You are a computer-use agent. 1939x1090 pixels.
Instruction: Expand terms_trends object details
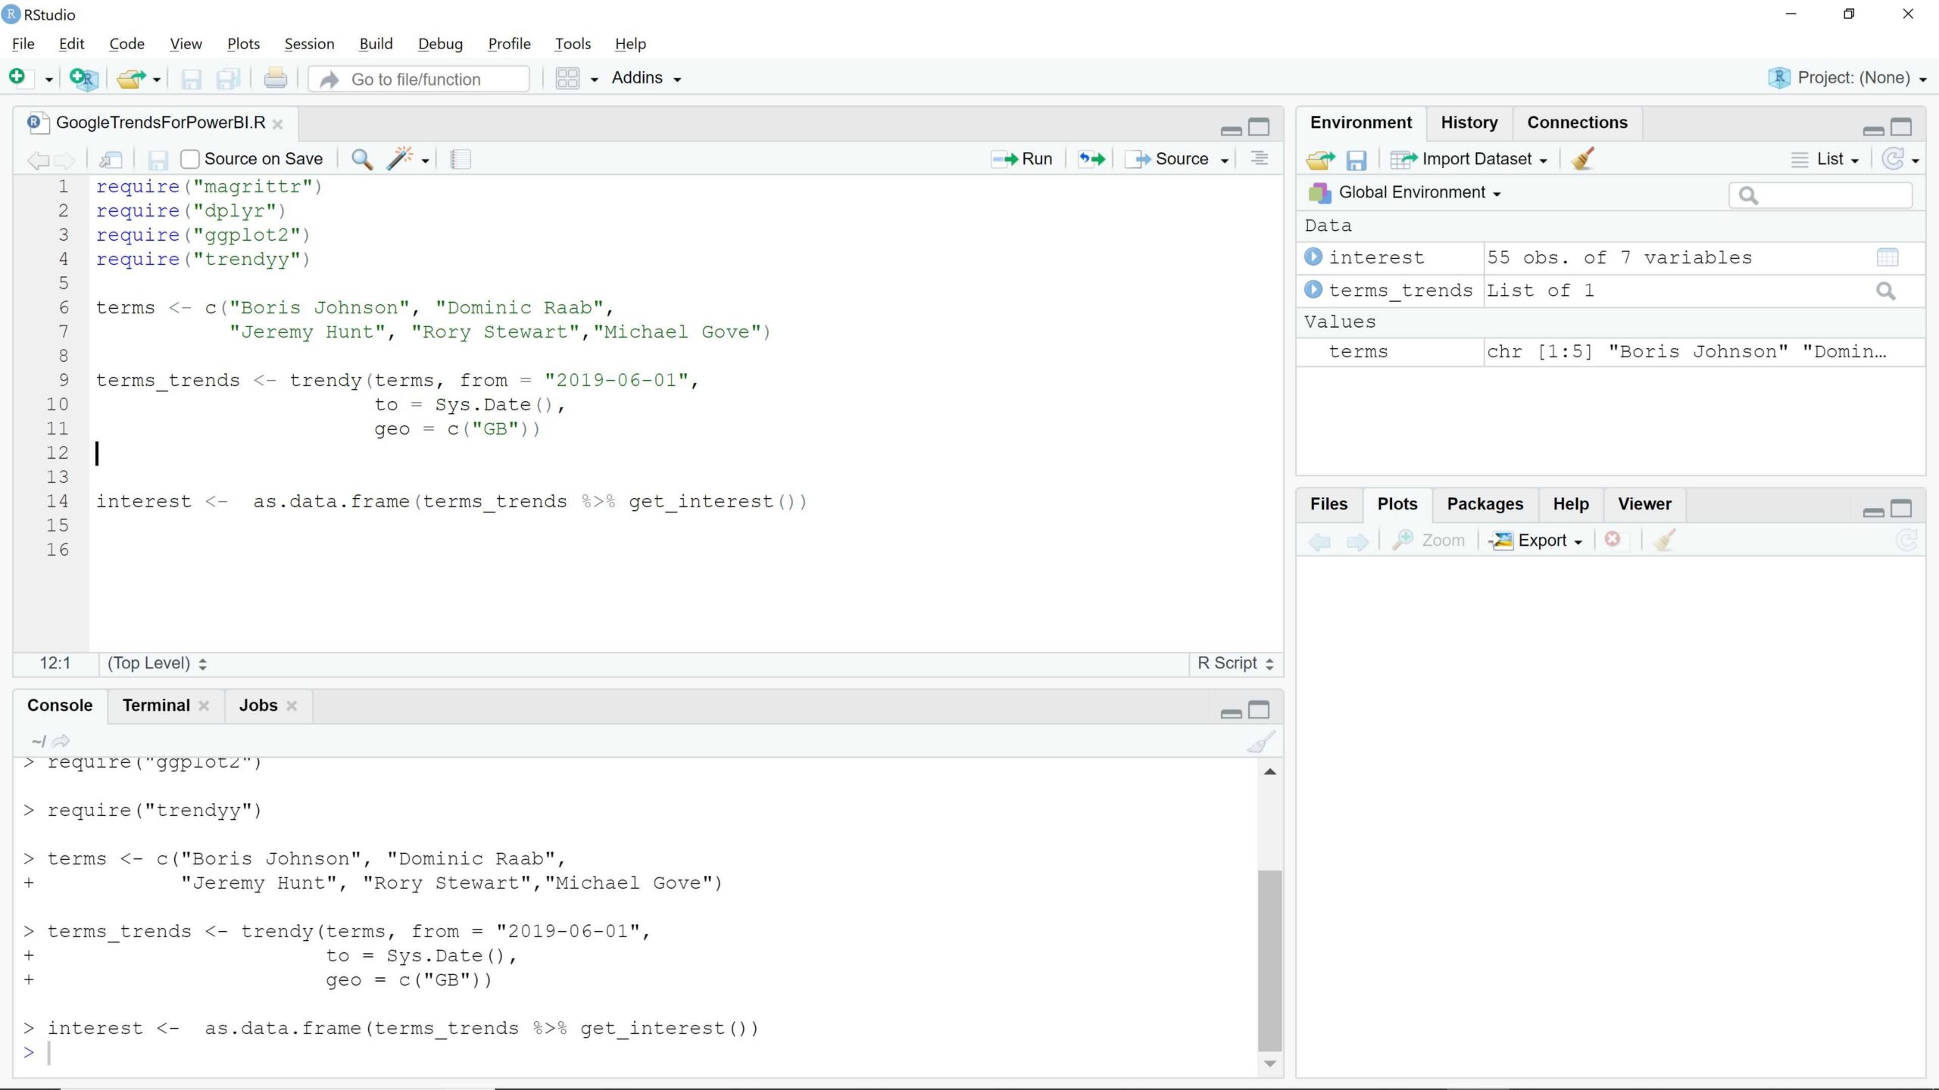tap(1313, 290)
